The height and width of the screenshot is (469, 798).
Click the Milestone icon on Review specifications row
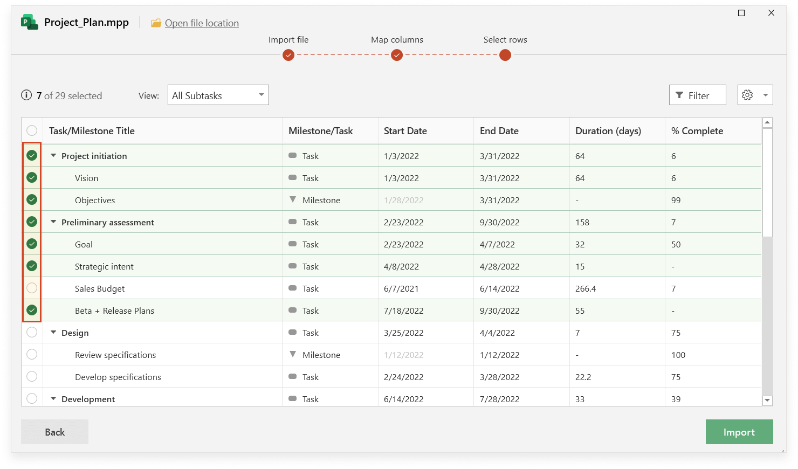pos(293,354)
